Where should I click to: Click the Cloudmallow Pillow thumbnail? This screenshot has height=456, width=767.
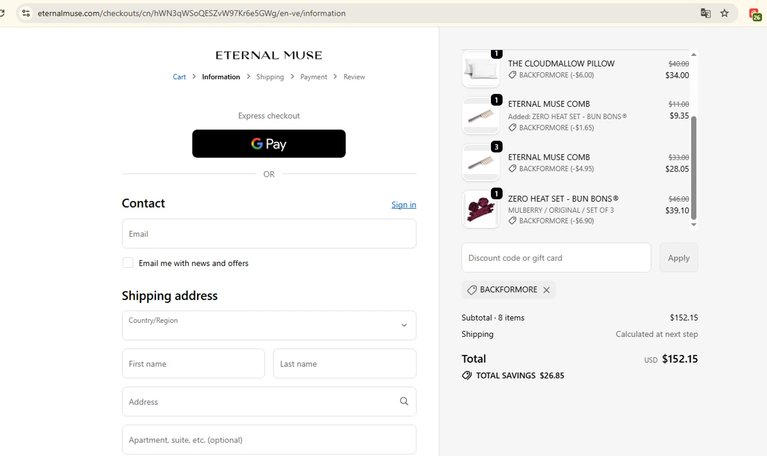(x=481, y=69)
